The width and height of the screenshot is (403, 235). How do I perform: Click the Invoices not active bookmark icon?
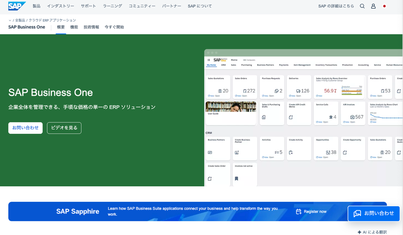pyautogui.click(x=236, y=179)
